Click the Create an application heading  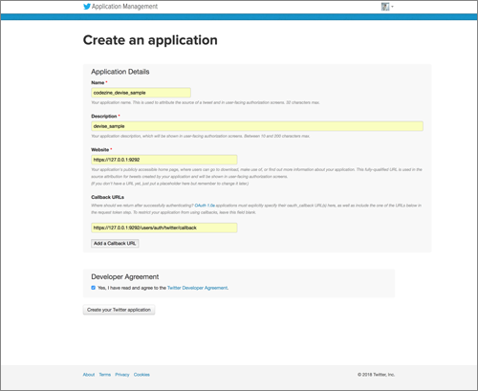[x=150, y=40]
